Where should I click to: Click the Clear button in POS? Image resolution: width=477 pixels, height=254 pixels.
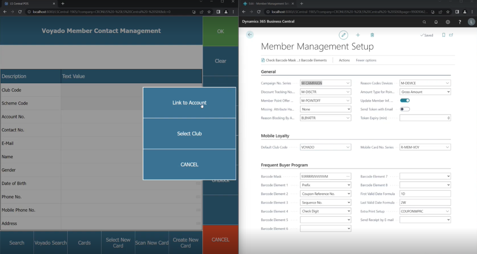tap(220, 61)
